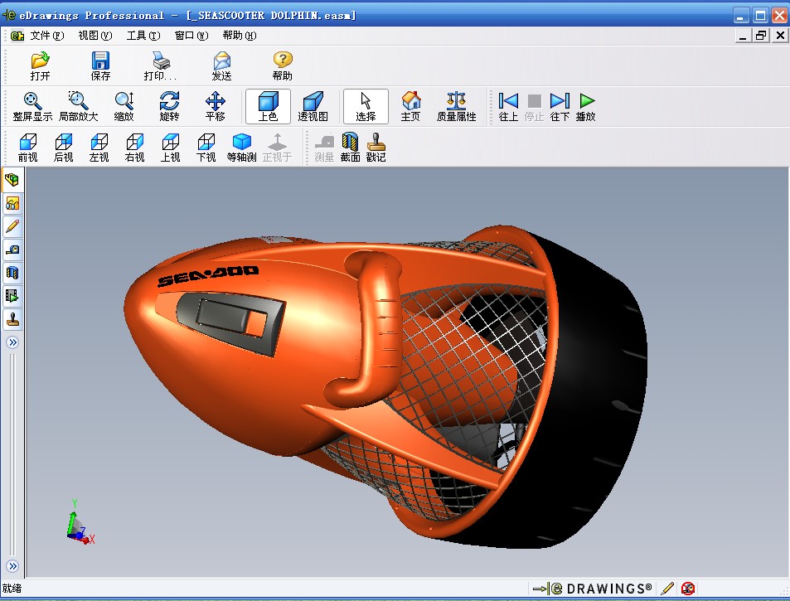Image resolution: width=790 pixels, height=601 pixels.
Task: Open the components tab in left sidebar
Action: tap(12, 180)
